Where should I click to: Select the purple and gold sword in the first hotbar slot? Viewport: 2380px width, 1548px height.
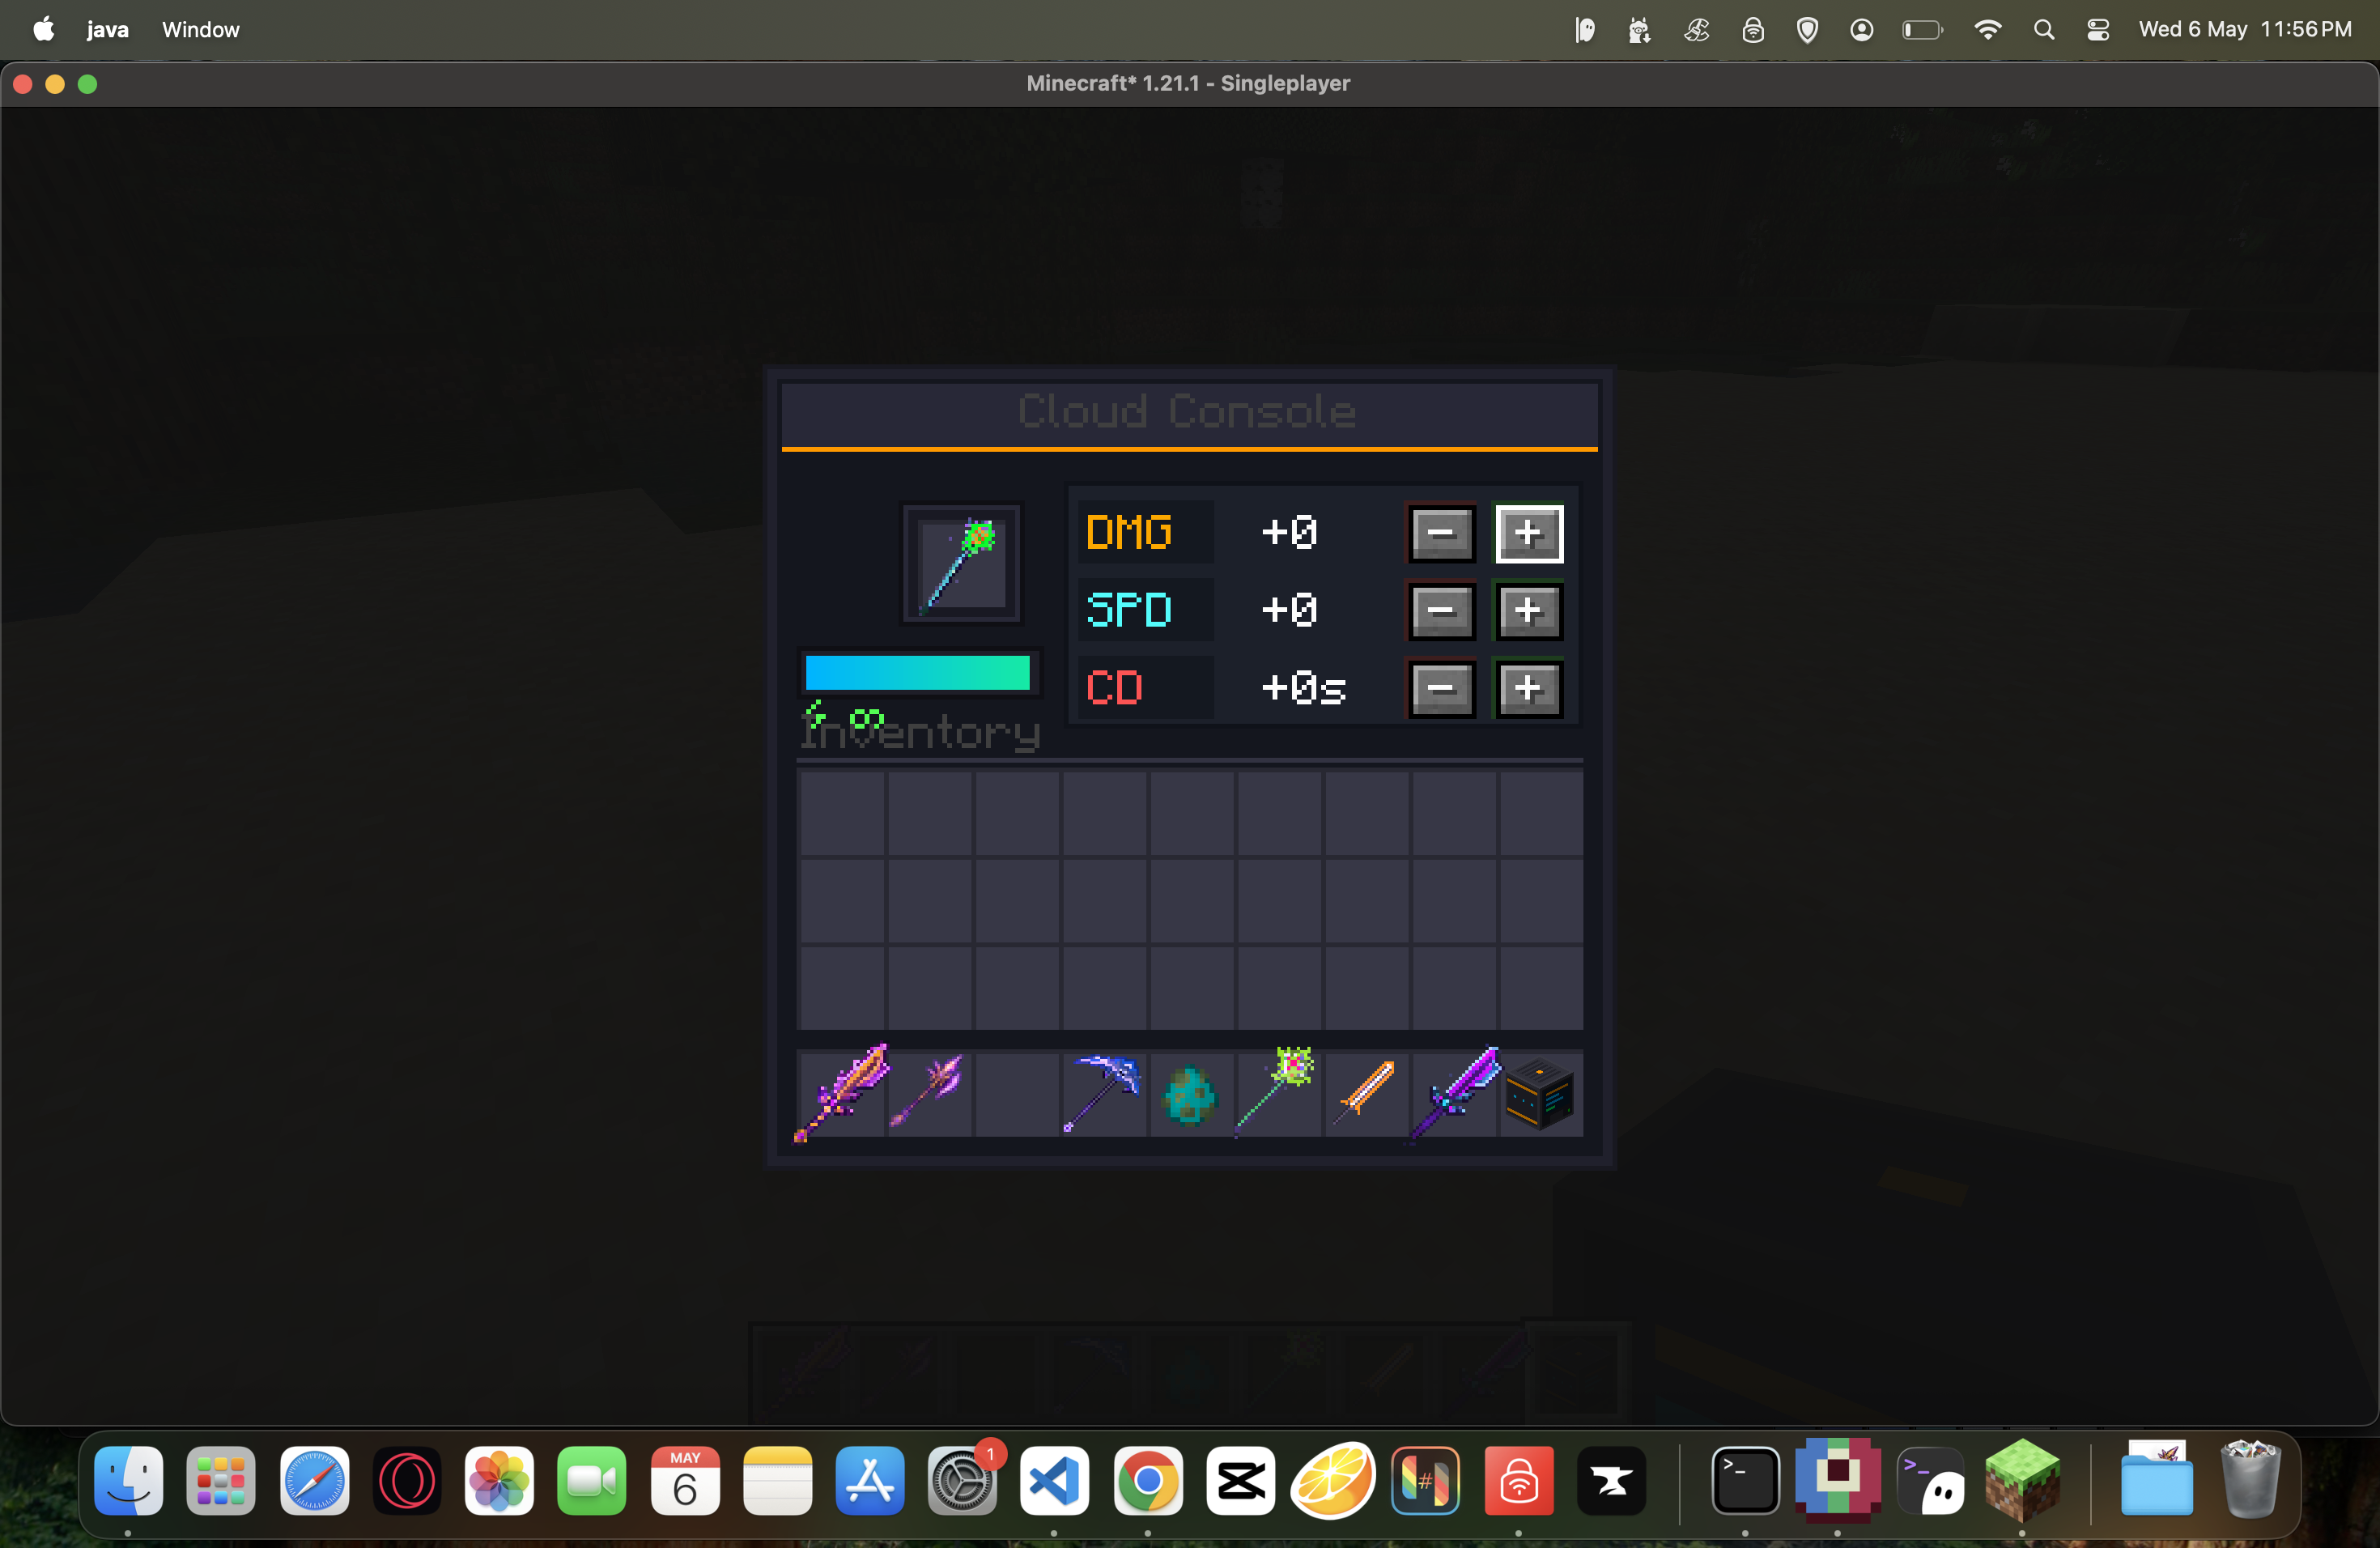(842, 1093)
